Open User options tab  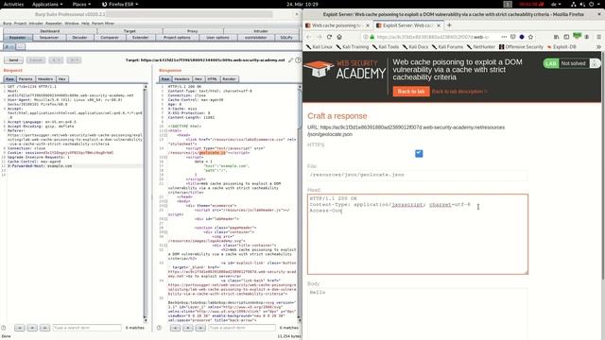(217, 38)
